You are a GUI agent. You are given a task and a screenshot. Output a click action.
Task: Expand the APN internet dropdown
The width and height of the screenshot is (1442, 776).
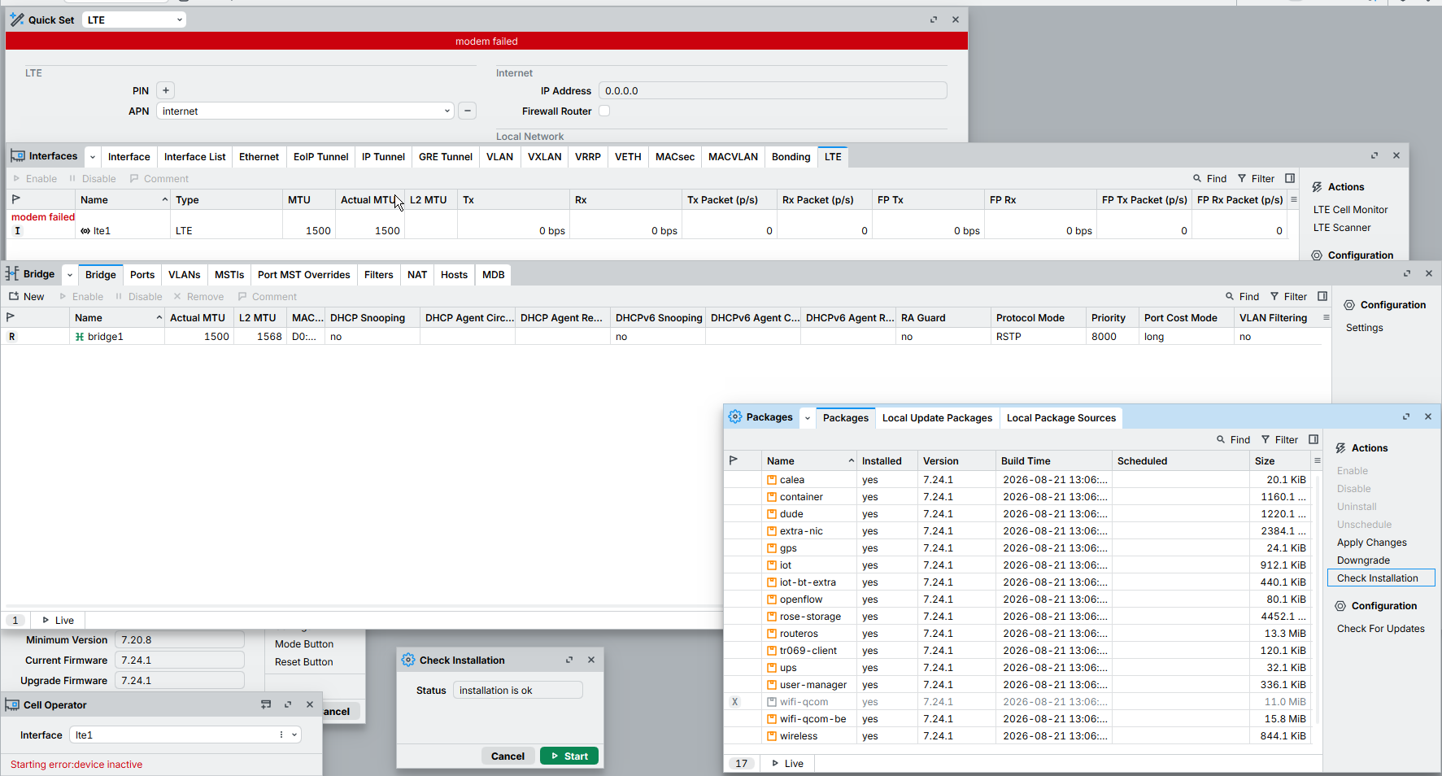click(447, 111)
